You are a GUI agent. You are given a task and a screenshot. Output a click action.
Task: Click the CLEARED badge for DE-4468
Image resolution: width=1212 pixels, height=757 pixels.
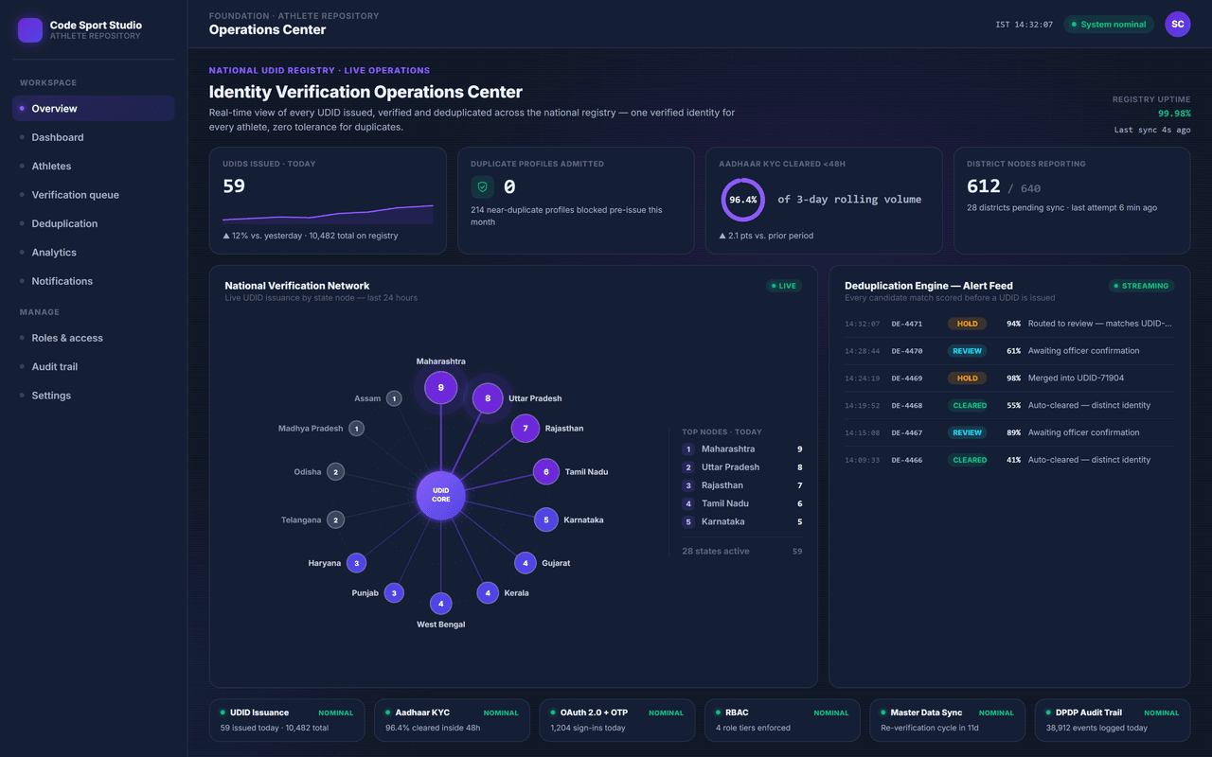click(970, 406)
